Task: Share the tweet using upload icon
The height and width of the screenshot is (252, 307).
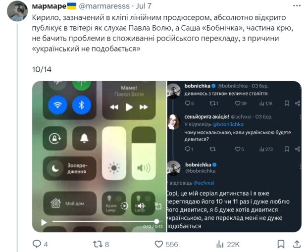Action: point(297,244)
